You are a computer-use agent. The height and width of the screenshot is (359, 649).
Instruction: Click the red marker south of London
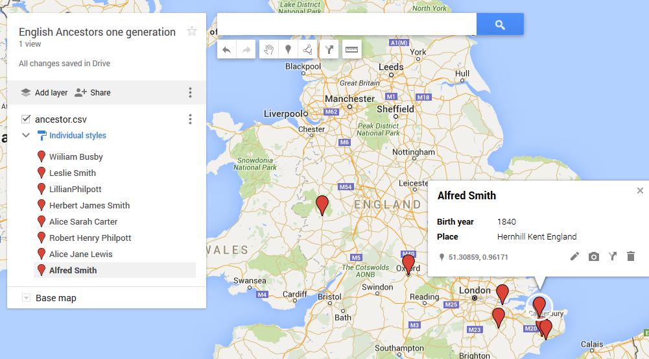coord(499,318)
